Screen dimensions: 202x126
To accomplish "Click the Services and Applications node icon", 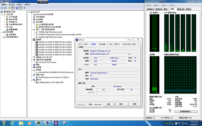I will click(x=5, y=37).
